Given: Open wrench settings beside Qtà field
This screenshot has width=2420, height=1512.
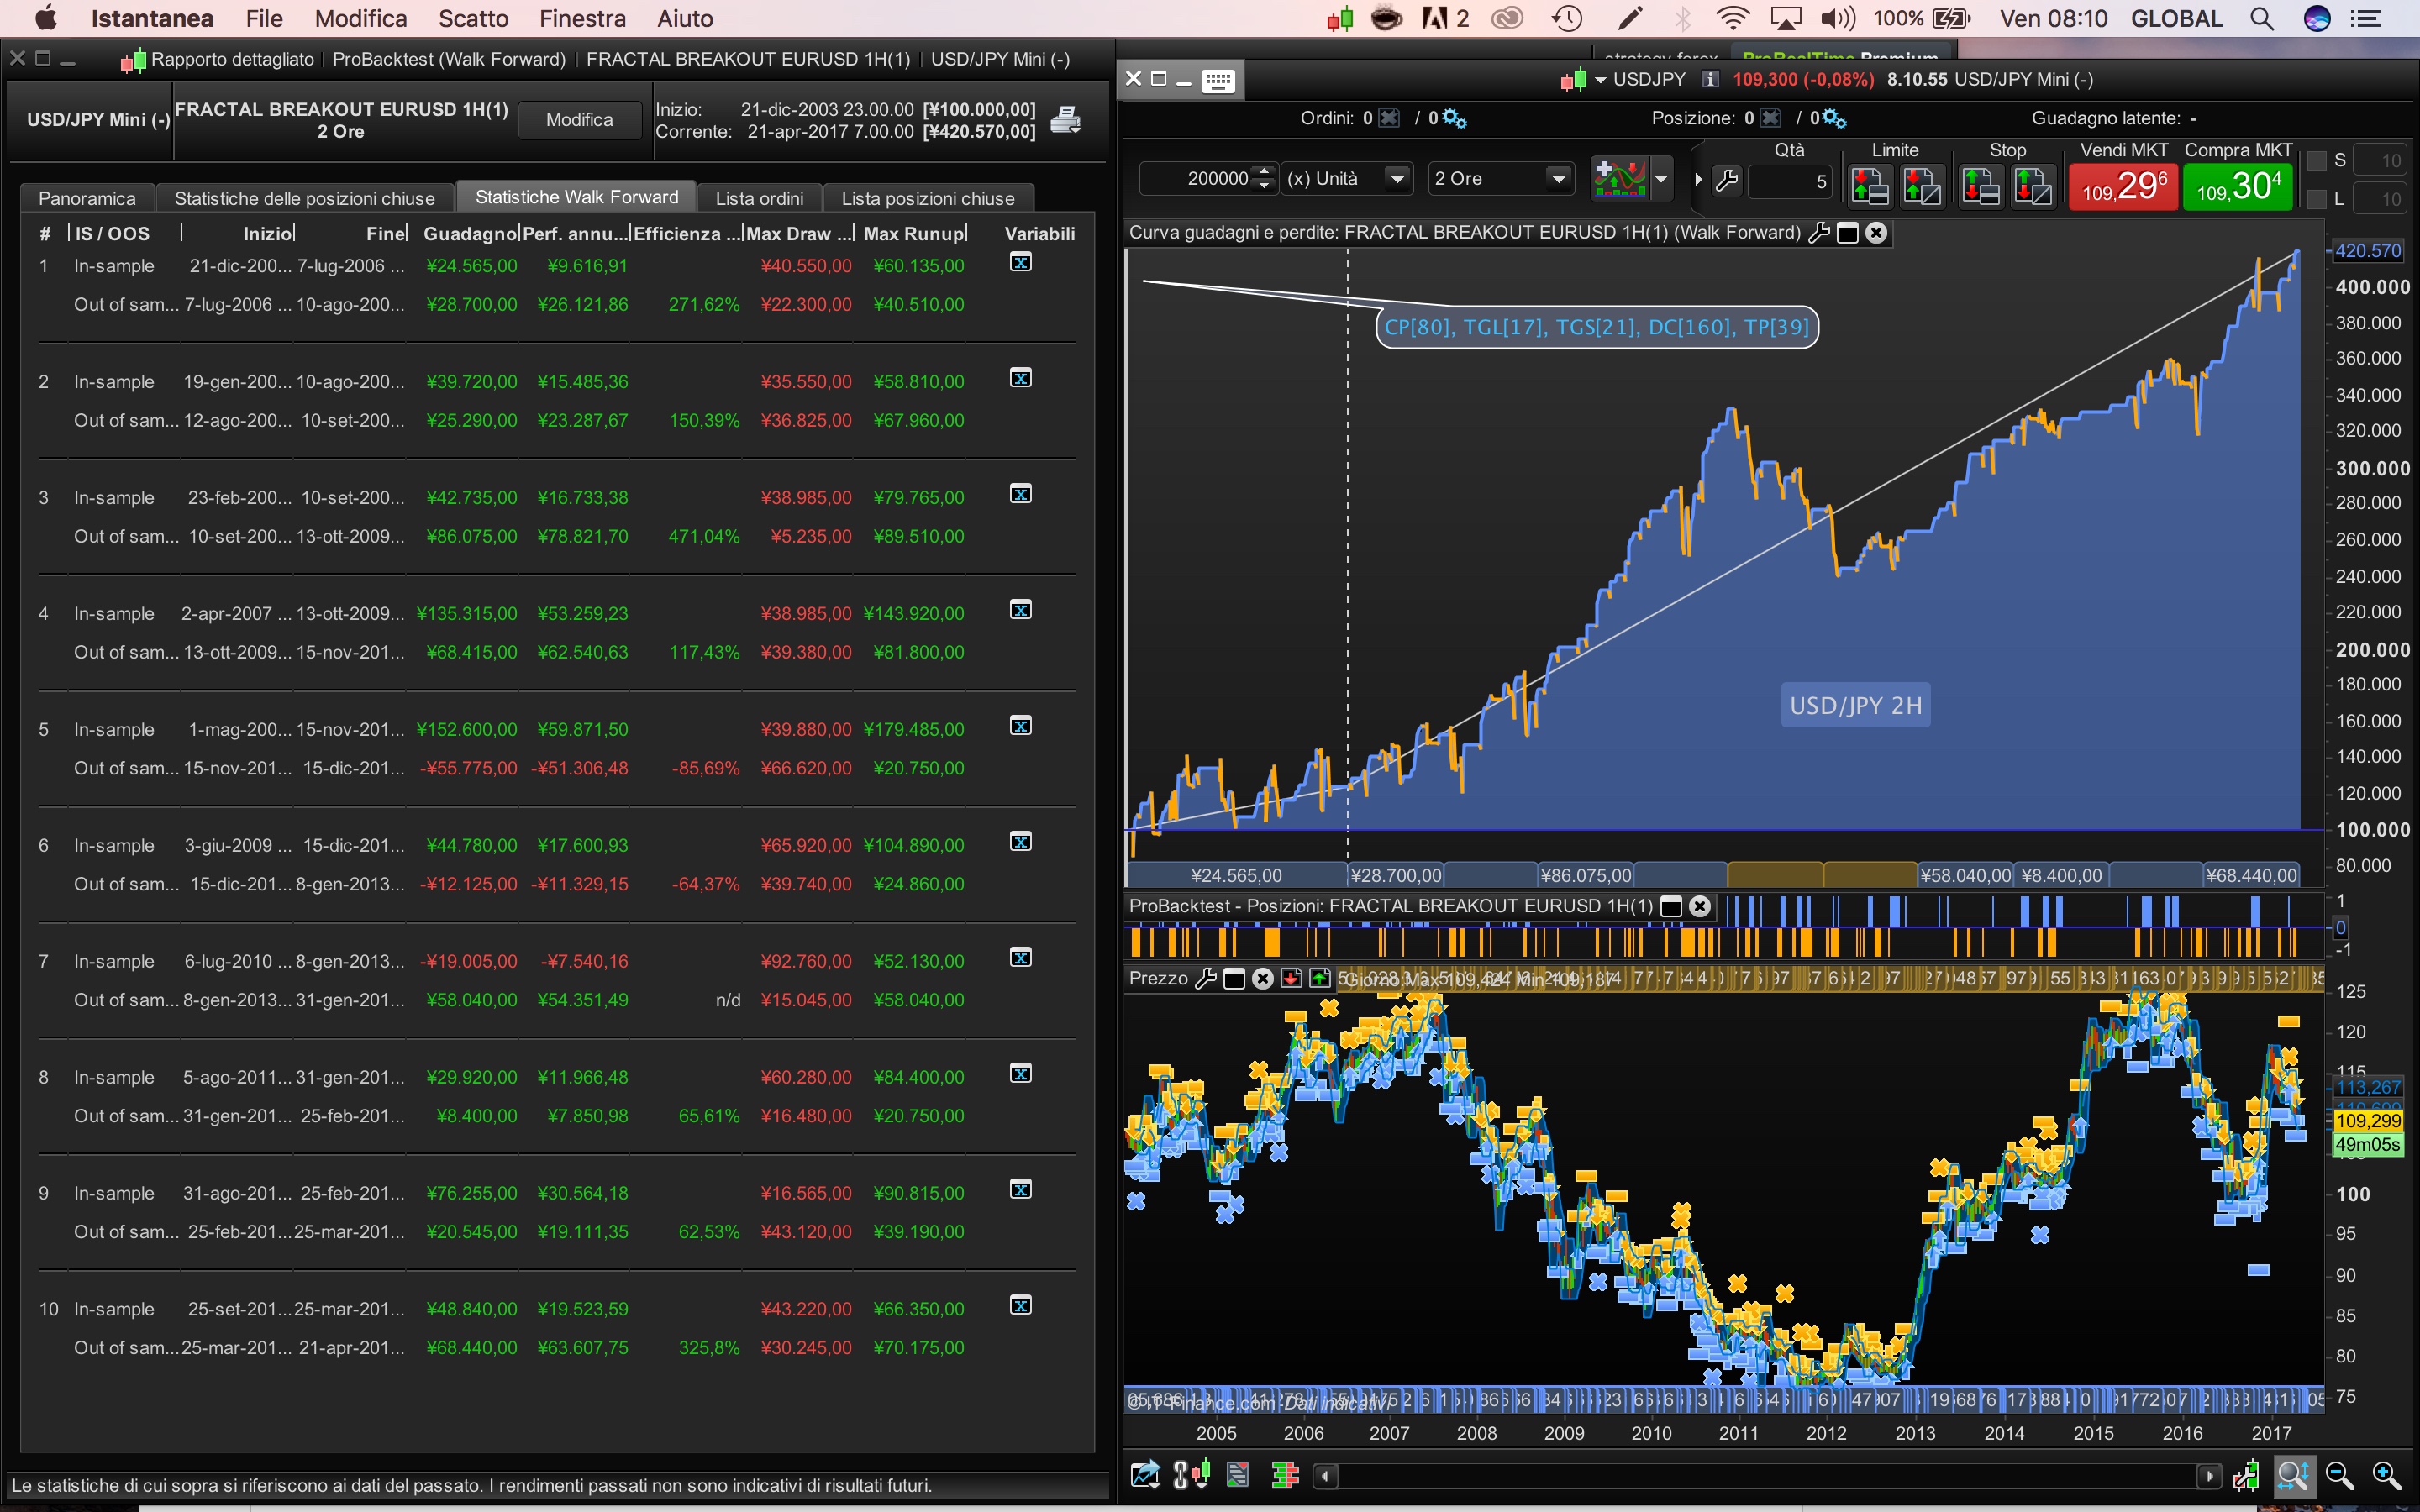Looking at the screenshot, I should click(1726, 181).
